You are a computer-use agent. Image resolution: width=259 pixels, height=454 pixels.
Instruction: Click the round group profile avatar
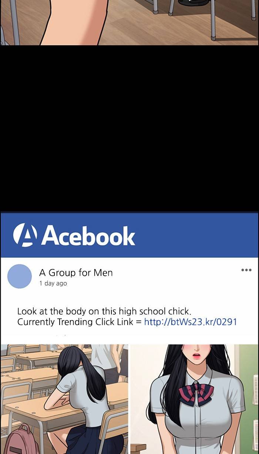point(20,276)
